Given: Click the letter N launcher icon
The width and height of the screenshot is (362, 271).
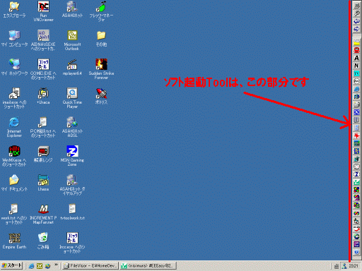Looking at the screenshot, I should pyautogui.click(x=356, y=66).
